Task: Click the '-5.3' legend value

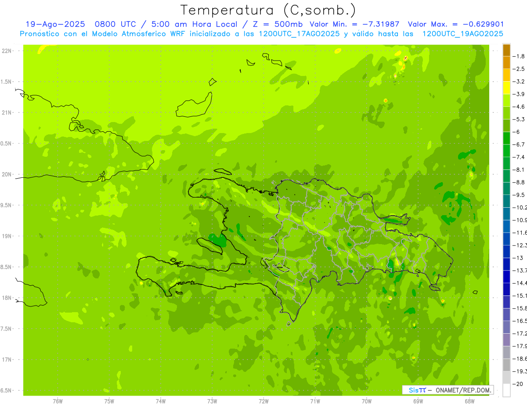Action: coord(518,119)
